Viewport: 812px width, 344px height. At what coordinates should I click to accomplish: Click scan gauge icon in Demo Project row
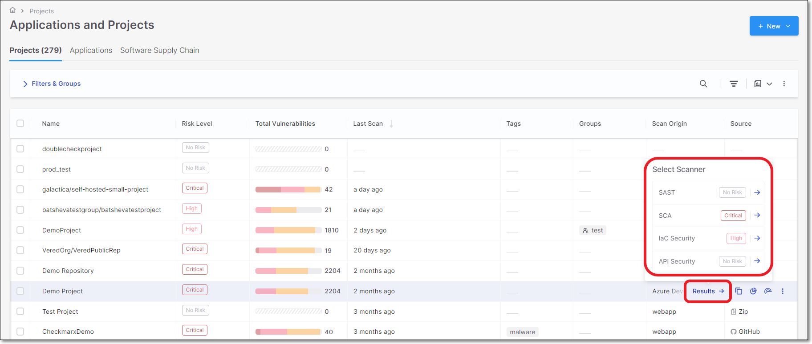click(x=768, y=291)
